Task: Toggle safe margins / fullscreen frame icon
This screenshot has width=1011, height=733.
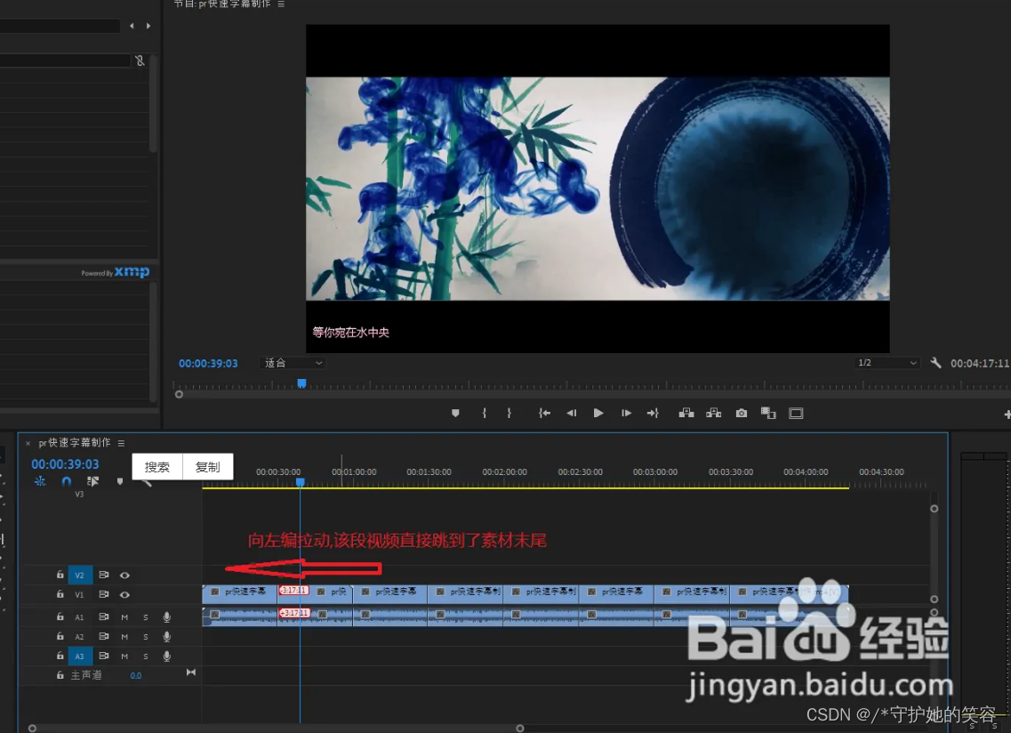Action: (797, 413)
